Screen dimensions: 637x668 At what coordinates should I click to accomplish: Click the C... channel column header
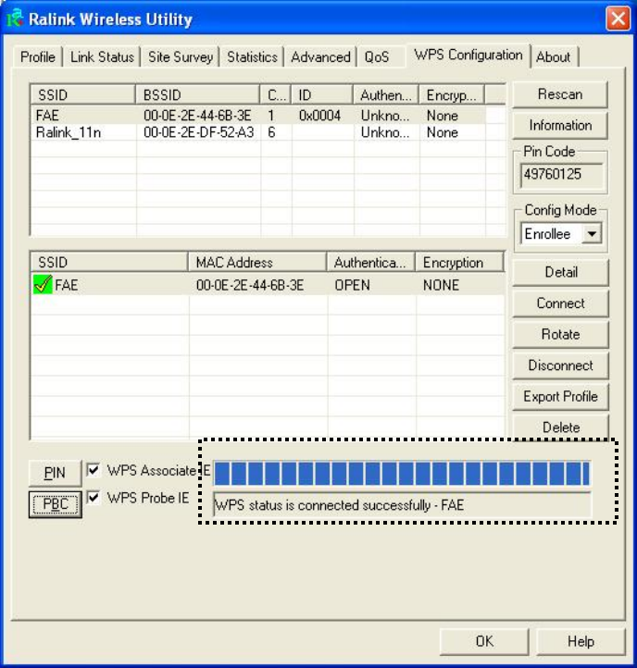[275, 94]
